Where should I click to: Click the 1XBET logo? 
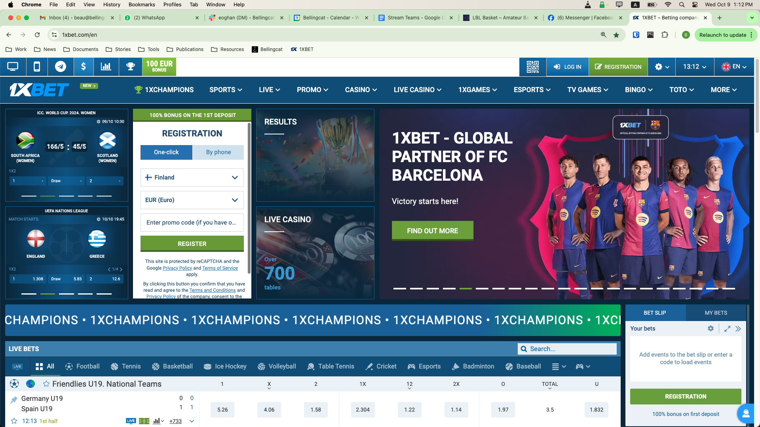39,90
